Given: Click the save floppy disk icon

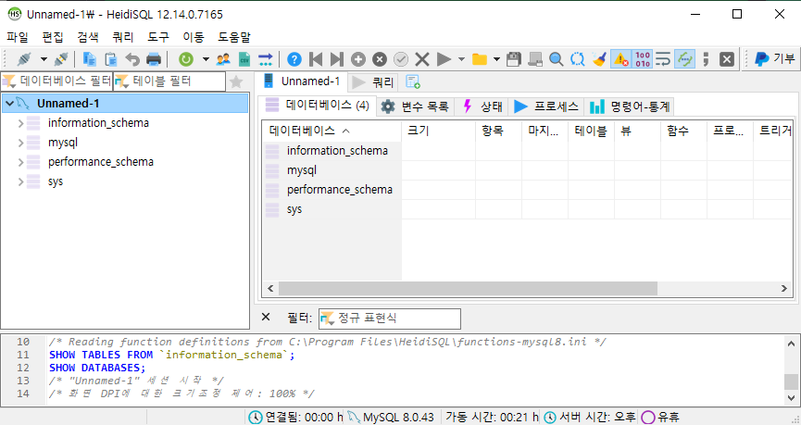Looking at the screenshot, I should (513, 59).
